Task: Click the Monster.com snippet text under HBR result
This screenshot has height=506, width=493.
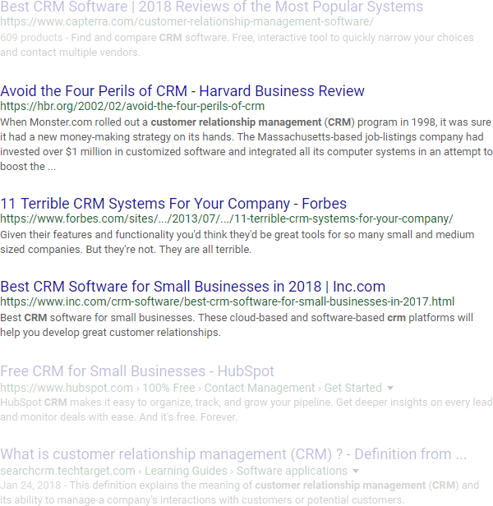Action: 246,144
